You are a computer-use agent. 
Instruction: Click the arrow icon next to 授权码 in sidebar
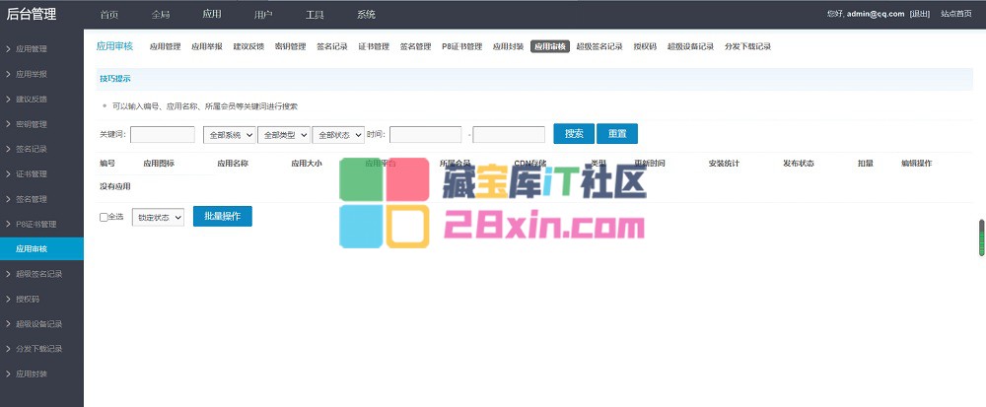tap(8, 299)
